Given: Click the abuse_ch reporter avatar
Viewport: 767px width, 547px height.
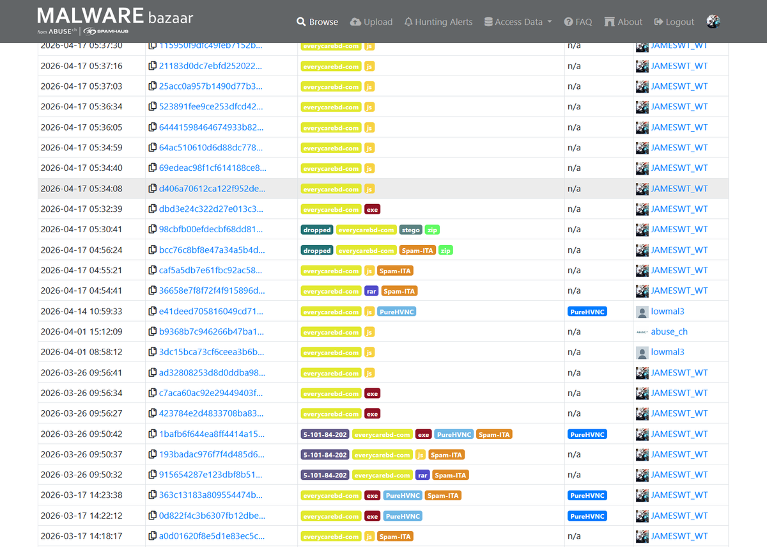Looking at the screenshot, I should (641, 331).
